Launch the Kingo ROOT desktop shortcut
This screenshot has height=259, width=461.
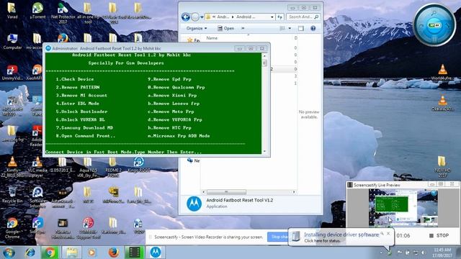point(138,165)
